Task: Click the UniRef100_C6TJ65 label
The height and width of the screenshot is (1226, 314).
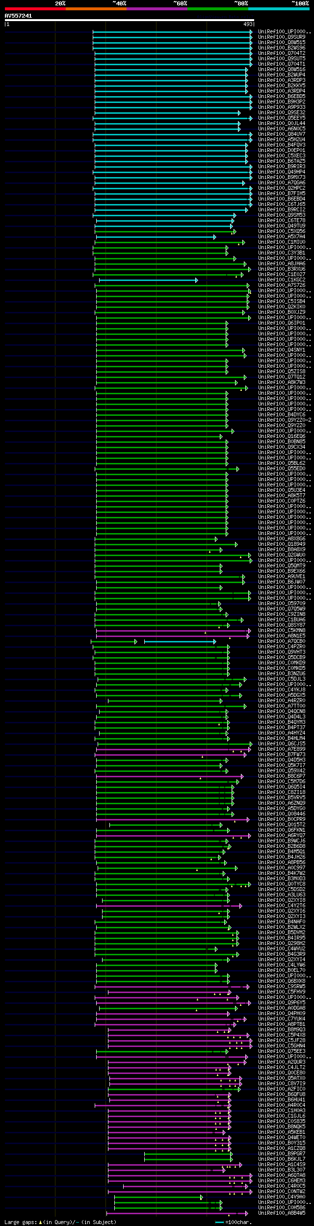Action: click(282, 204)
